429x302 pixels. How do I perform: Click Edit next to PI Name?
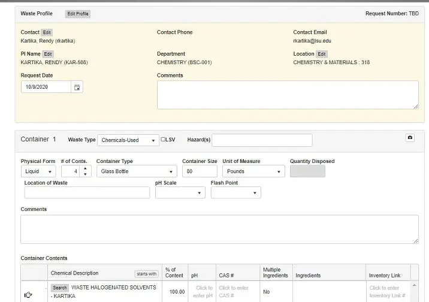48,54
